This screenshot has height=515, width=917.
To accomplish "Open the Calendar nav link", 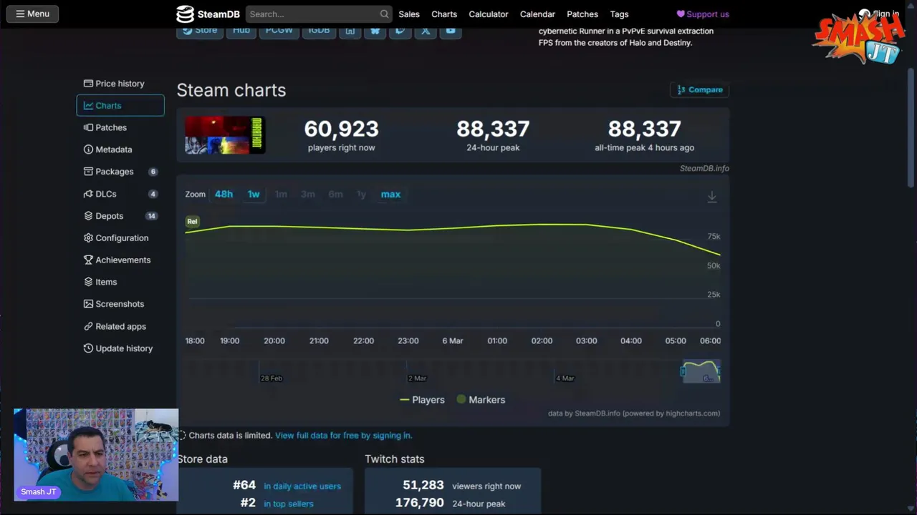I will click(537, 14).
